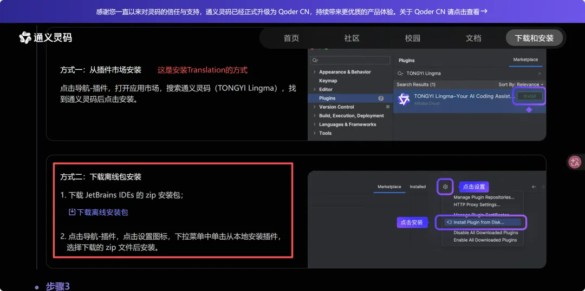This screenshot has width=585, height=291.
Task: Click the back arrow icon in plugins header
Action: point(534,187)
